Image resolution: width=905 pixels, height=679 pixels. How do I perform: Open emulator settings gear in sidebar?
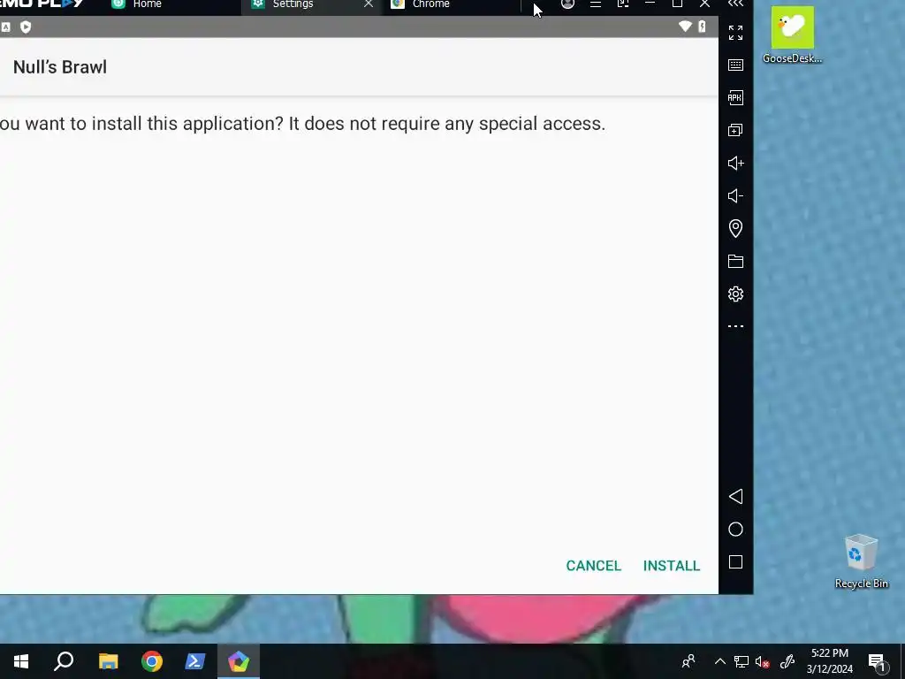click(735, 294)
